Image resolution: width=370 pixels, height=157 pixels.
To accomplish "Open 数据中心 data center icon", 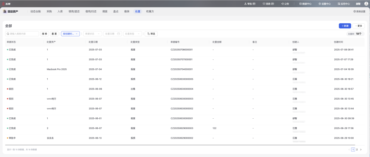I will point(300,4).
